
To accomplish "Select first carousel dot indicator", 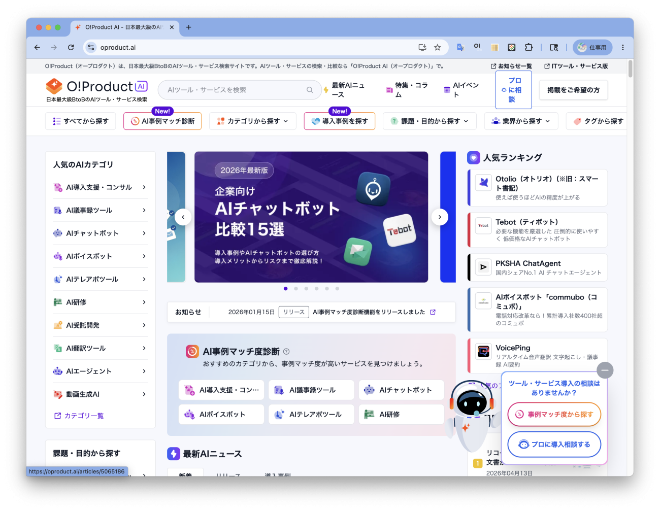I will (x=285, y=288).
